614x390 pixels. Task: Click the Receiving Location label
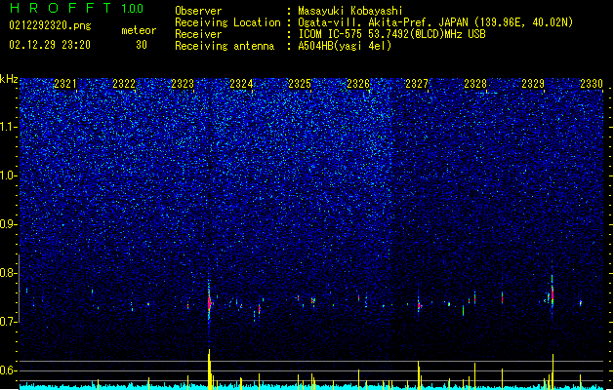(x=227, y=22)
